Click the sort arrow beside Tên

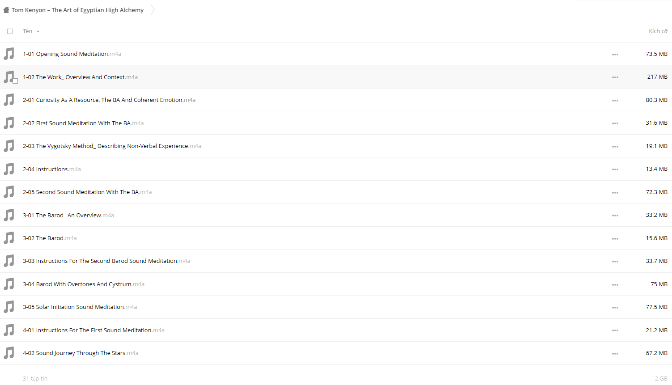tap(38, 31)
